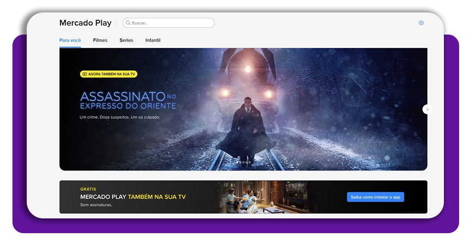The image size is (472, 247).
Task: Select the fifth carousel dot
Action: coord(249,163)
